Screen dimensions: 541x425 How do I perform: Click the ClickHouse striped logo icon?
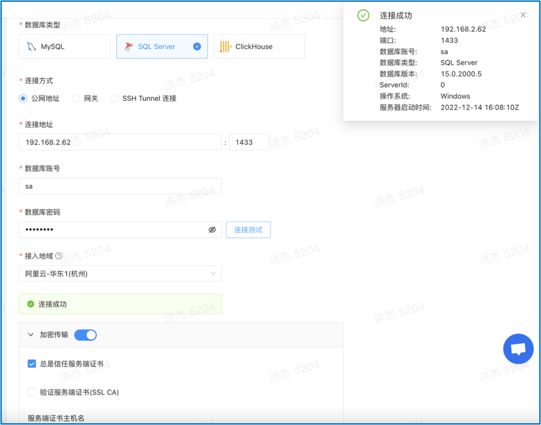click(226, 47)
